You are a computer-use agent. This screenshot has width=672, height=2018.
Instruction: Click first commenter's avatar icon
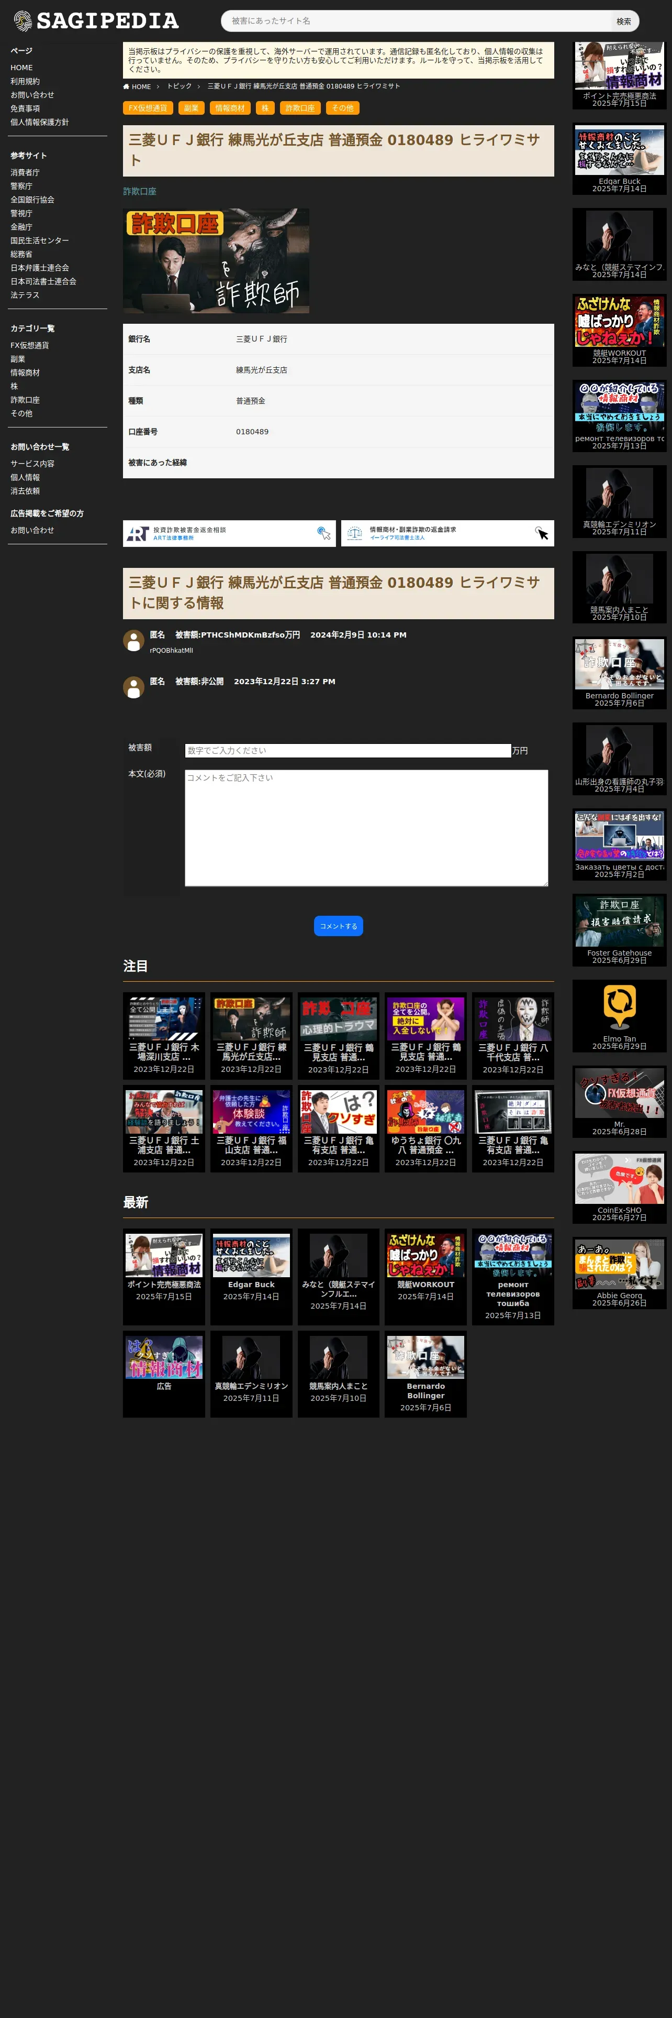coord(134,641)
